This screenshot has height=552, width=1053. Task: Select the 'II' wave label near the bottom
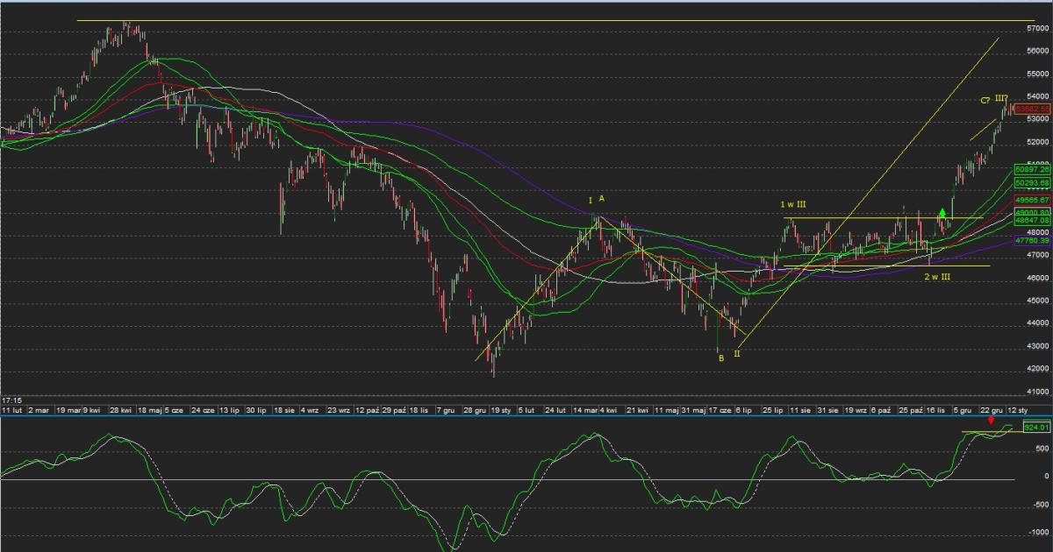click(737, 353)
